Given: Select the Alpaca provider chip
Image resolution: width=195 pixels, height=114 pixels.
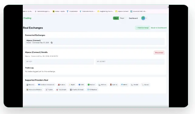Looking at the screenshot, I should [145, 85].
